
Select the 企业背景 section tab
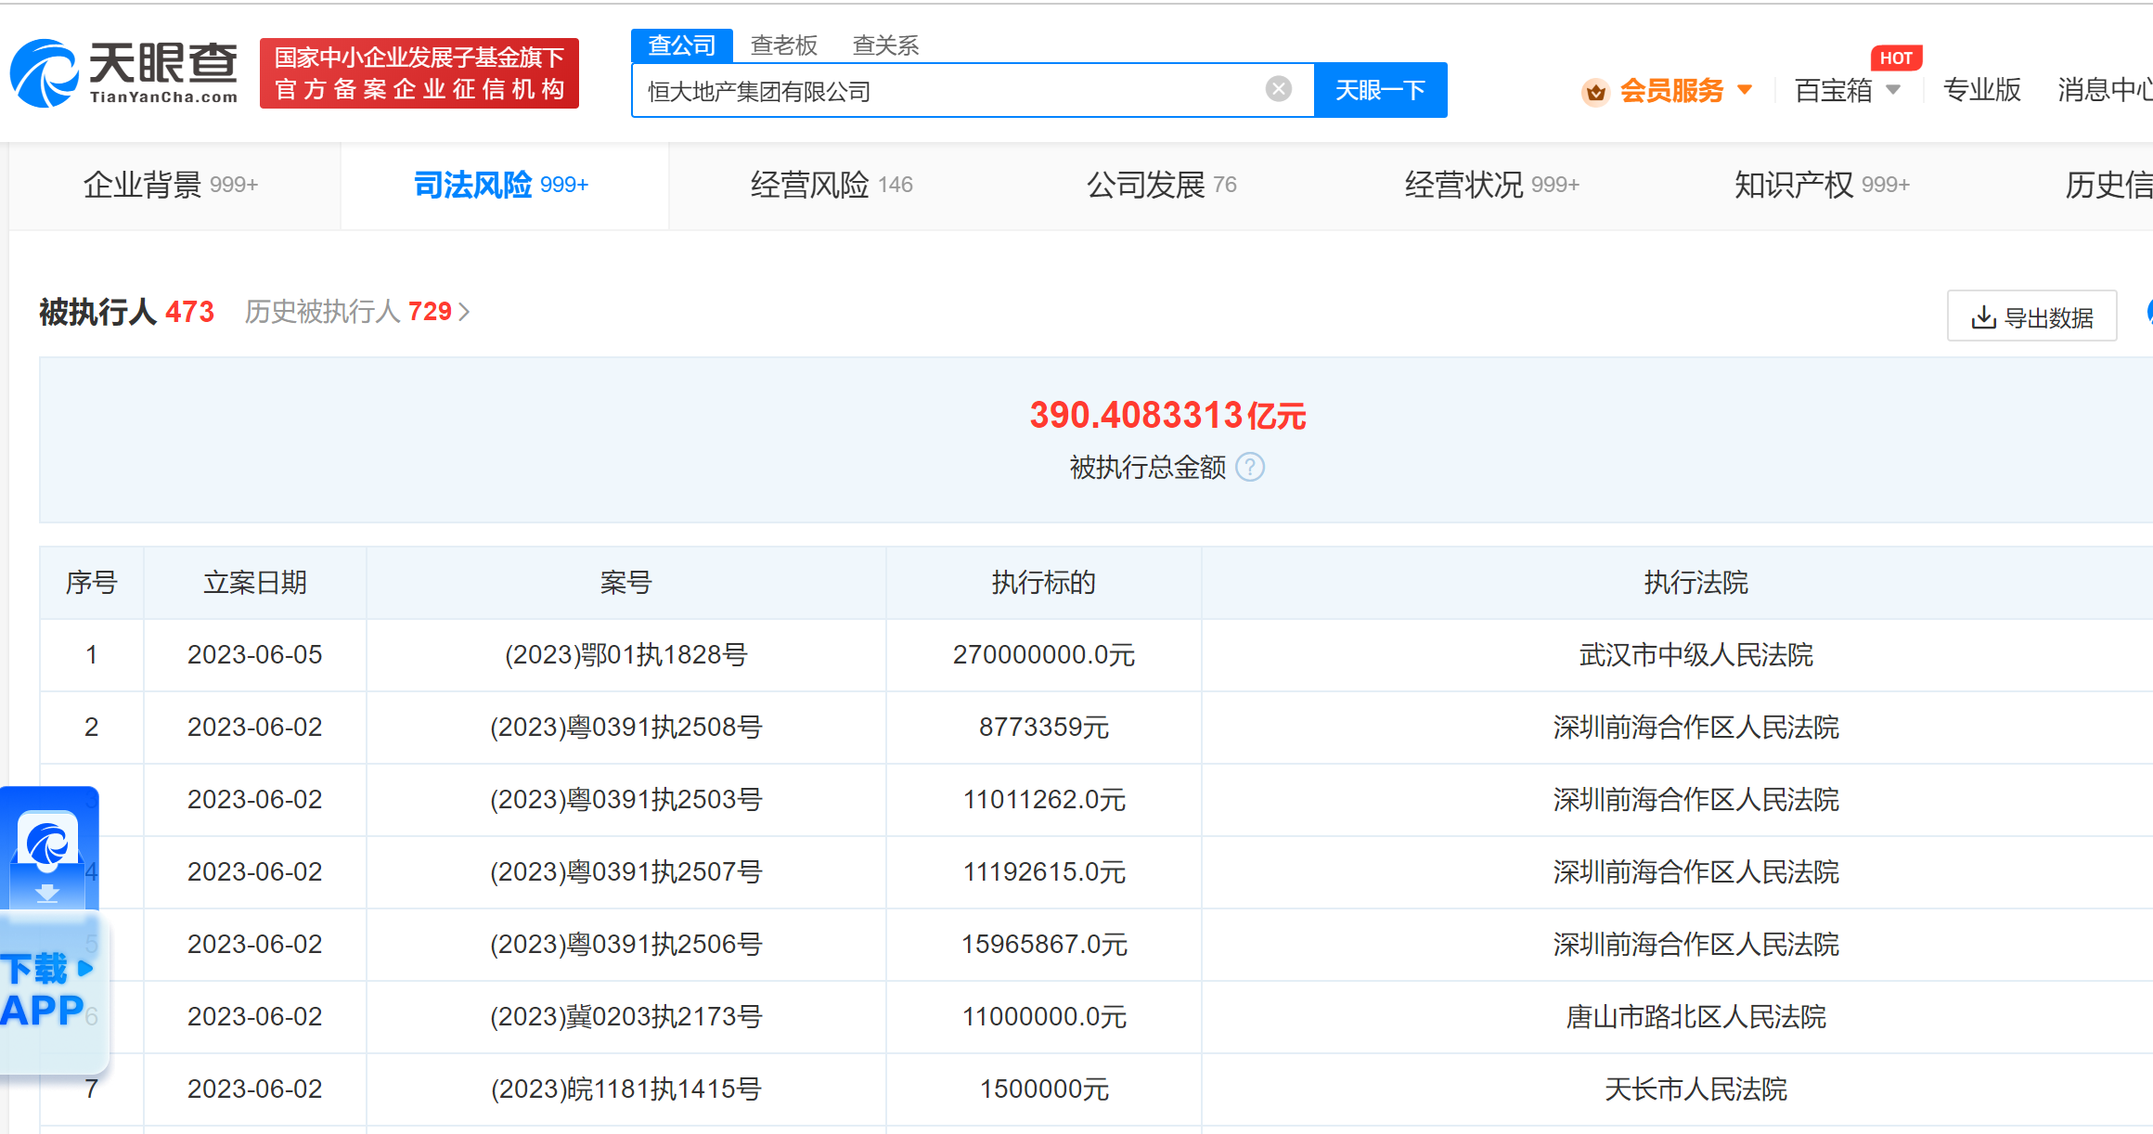pos(170,185)
